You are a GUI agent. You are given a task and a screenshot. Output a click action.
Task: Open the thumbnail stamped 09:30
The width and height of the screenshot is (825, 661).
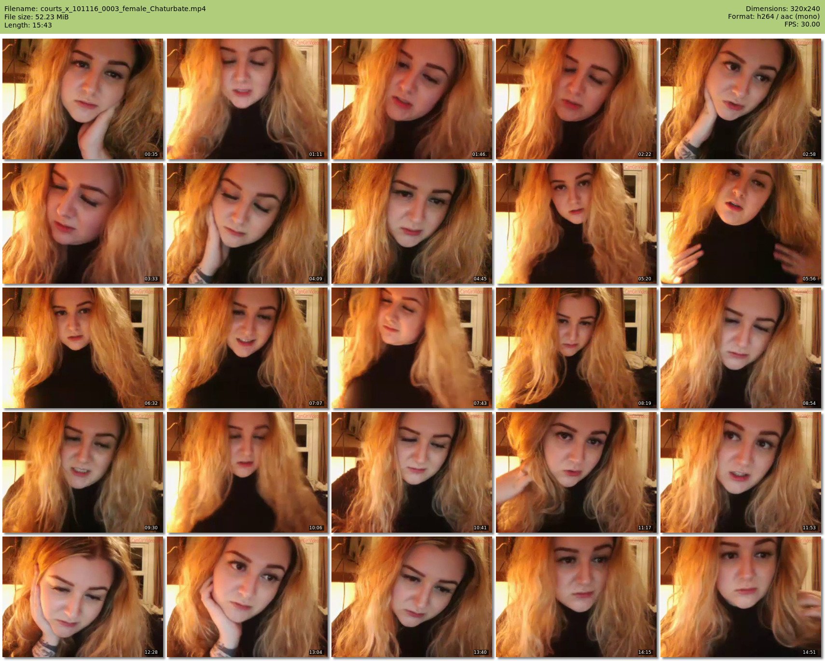click(83, 472)
